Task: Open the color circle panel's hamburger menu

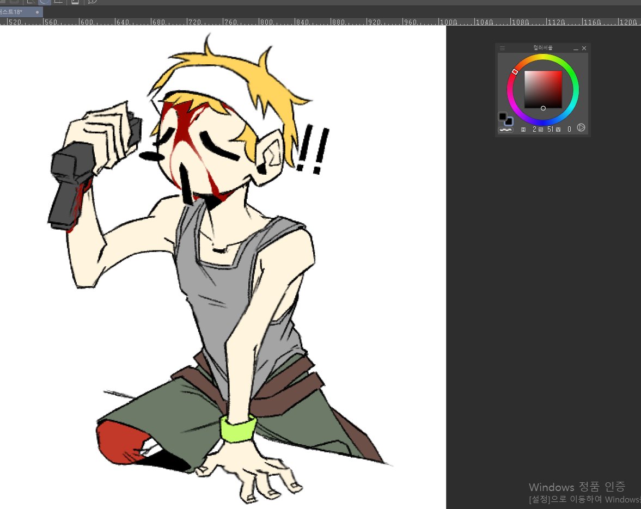Action: (502, 48)
